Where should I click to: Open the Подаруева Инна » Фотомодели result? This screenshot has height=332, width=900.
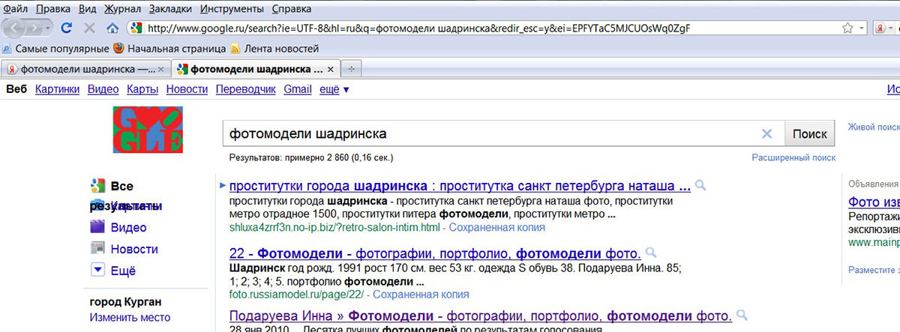click(x=480, y=315)
